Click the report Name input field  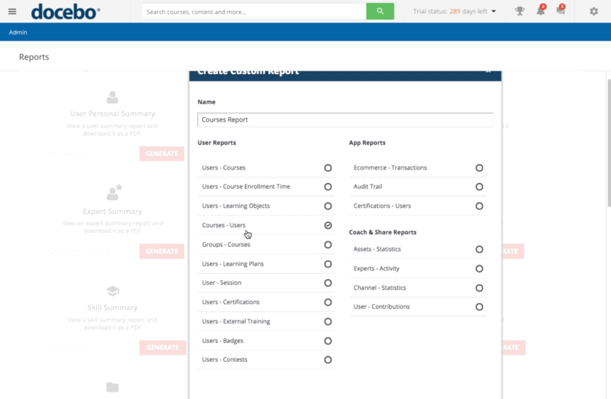tap(345, 120)
